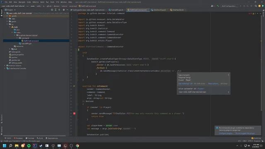Click the Search Everywhere magnifier icon
The height and width of the screenshot is (149, 265).
tap(256, 6)
